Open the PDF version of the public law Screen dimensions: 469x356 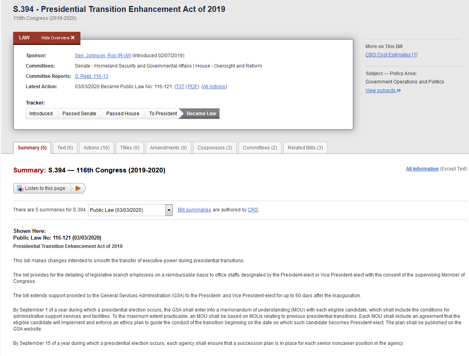(x=193, y=87)
